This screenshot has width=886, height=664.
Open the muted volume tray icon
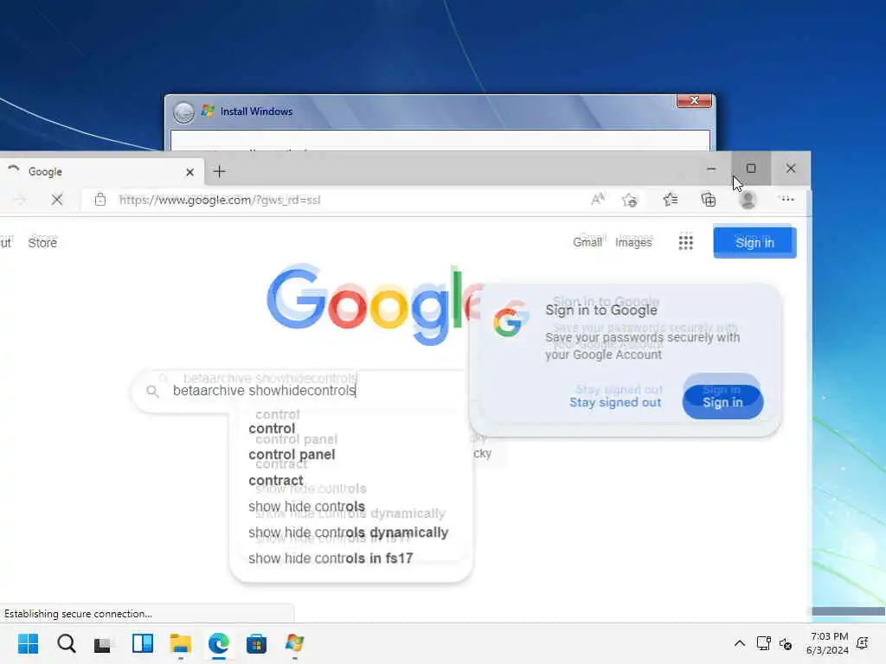click(786, 643)
